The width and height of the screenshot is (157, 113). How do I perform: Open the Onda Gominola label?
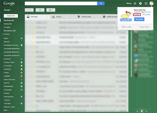point(9,80)
